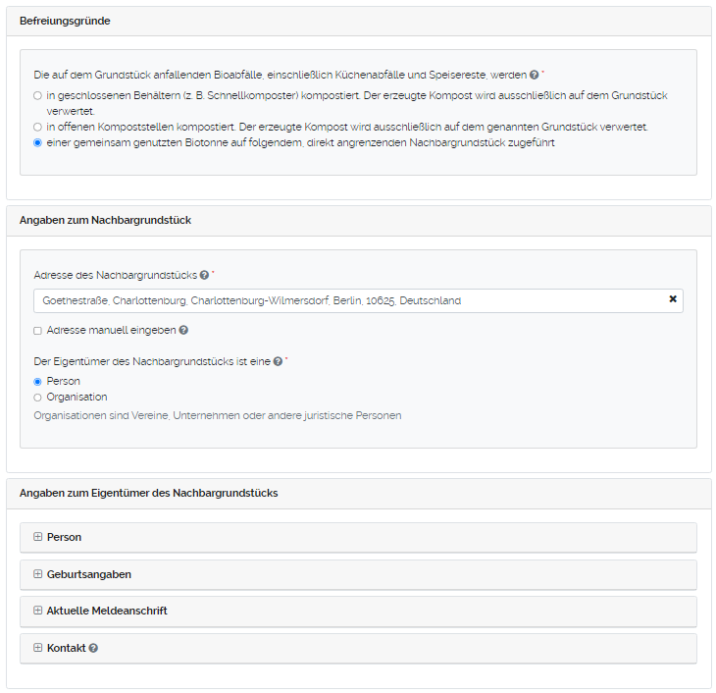
Task: Choose Organisation as neighbor property owner
Action: click(x=37, y=398)
